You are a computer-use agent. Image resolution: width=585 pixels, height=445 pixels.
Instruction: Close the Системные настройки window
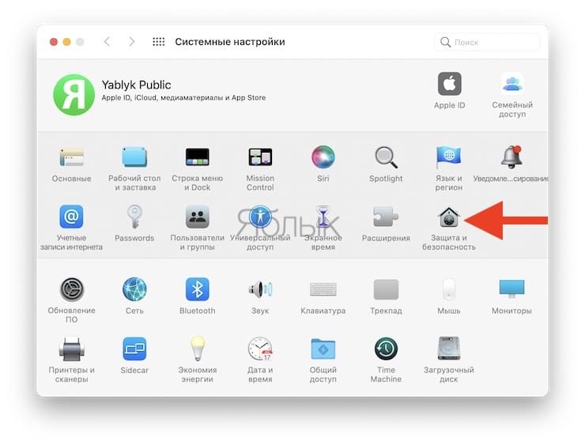tap(54, 42)
